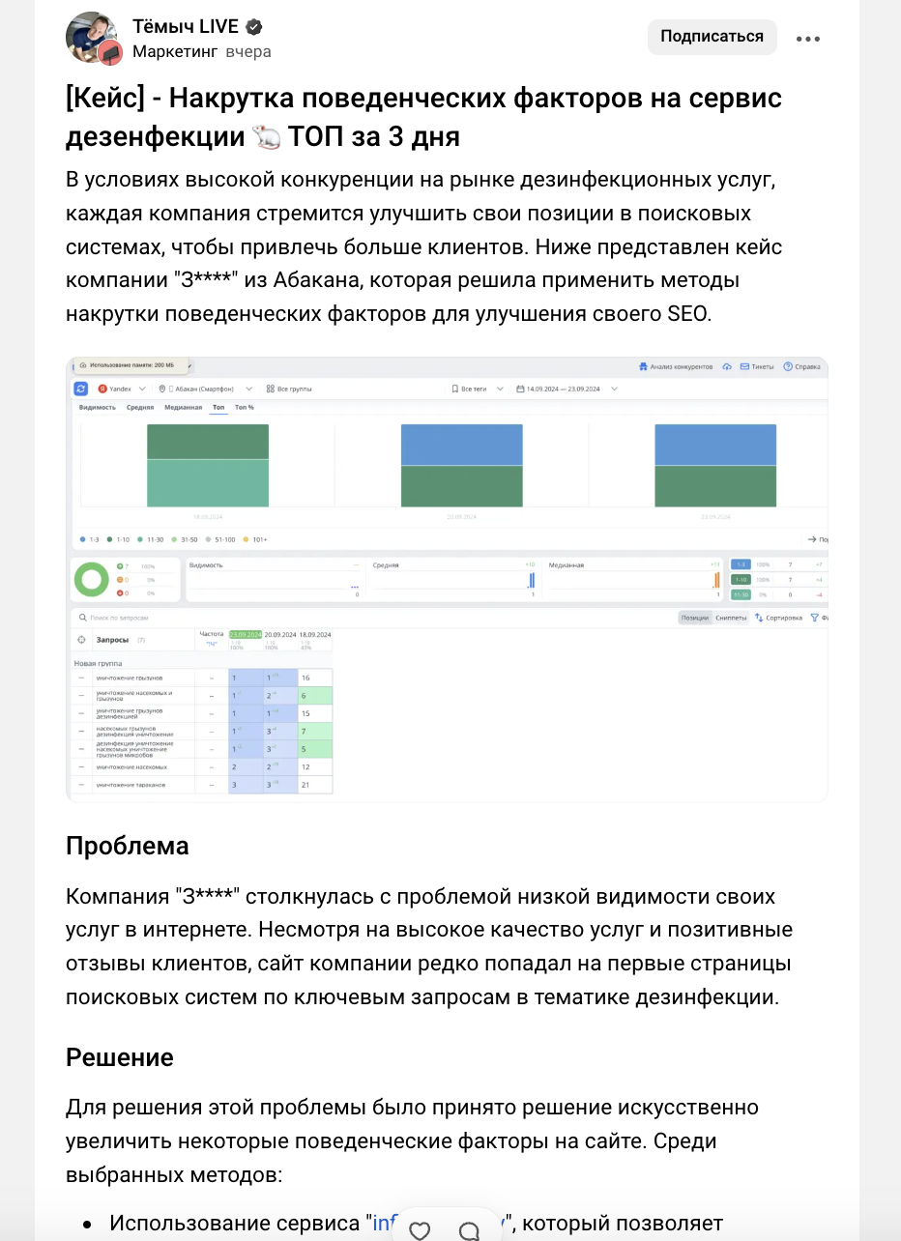Open the Тёмыч LIVE author name link
The height and width of the screenshot is (1241, 901).
[x=186, y=27]
